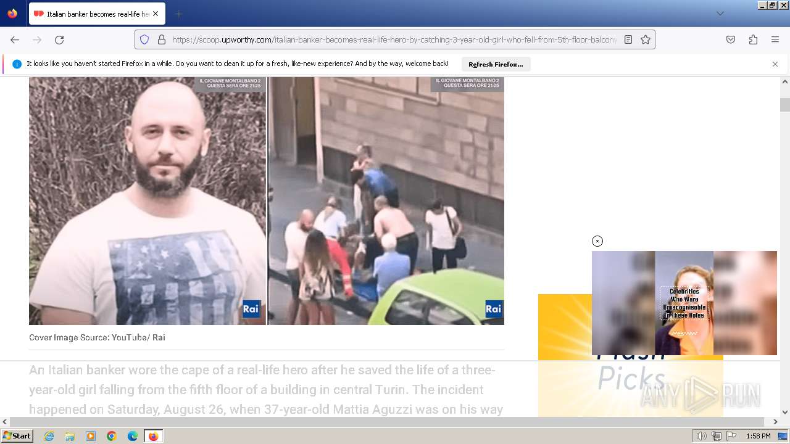Click the Refresh Firefox button
This screenshot has height=444, width=790.
pyautogui.click(x=496, y=64)
